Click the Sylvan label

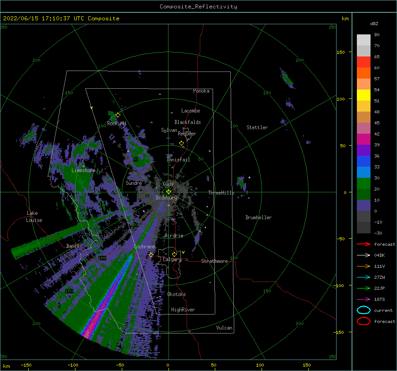point(169,130)
